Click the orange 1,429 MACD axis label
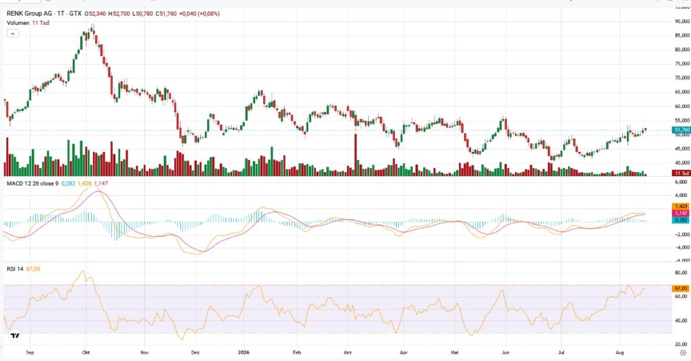 [681, 206]
